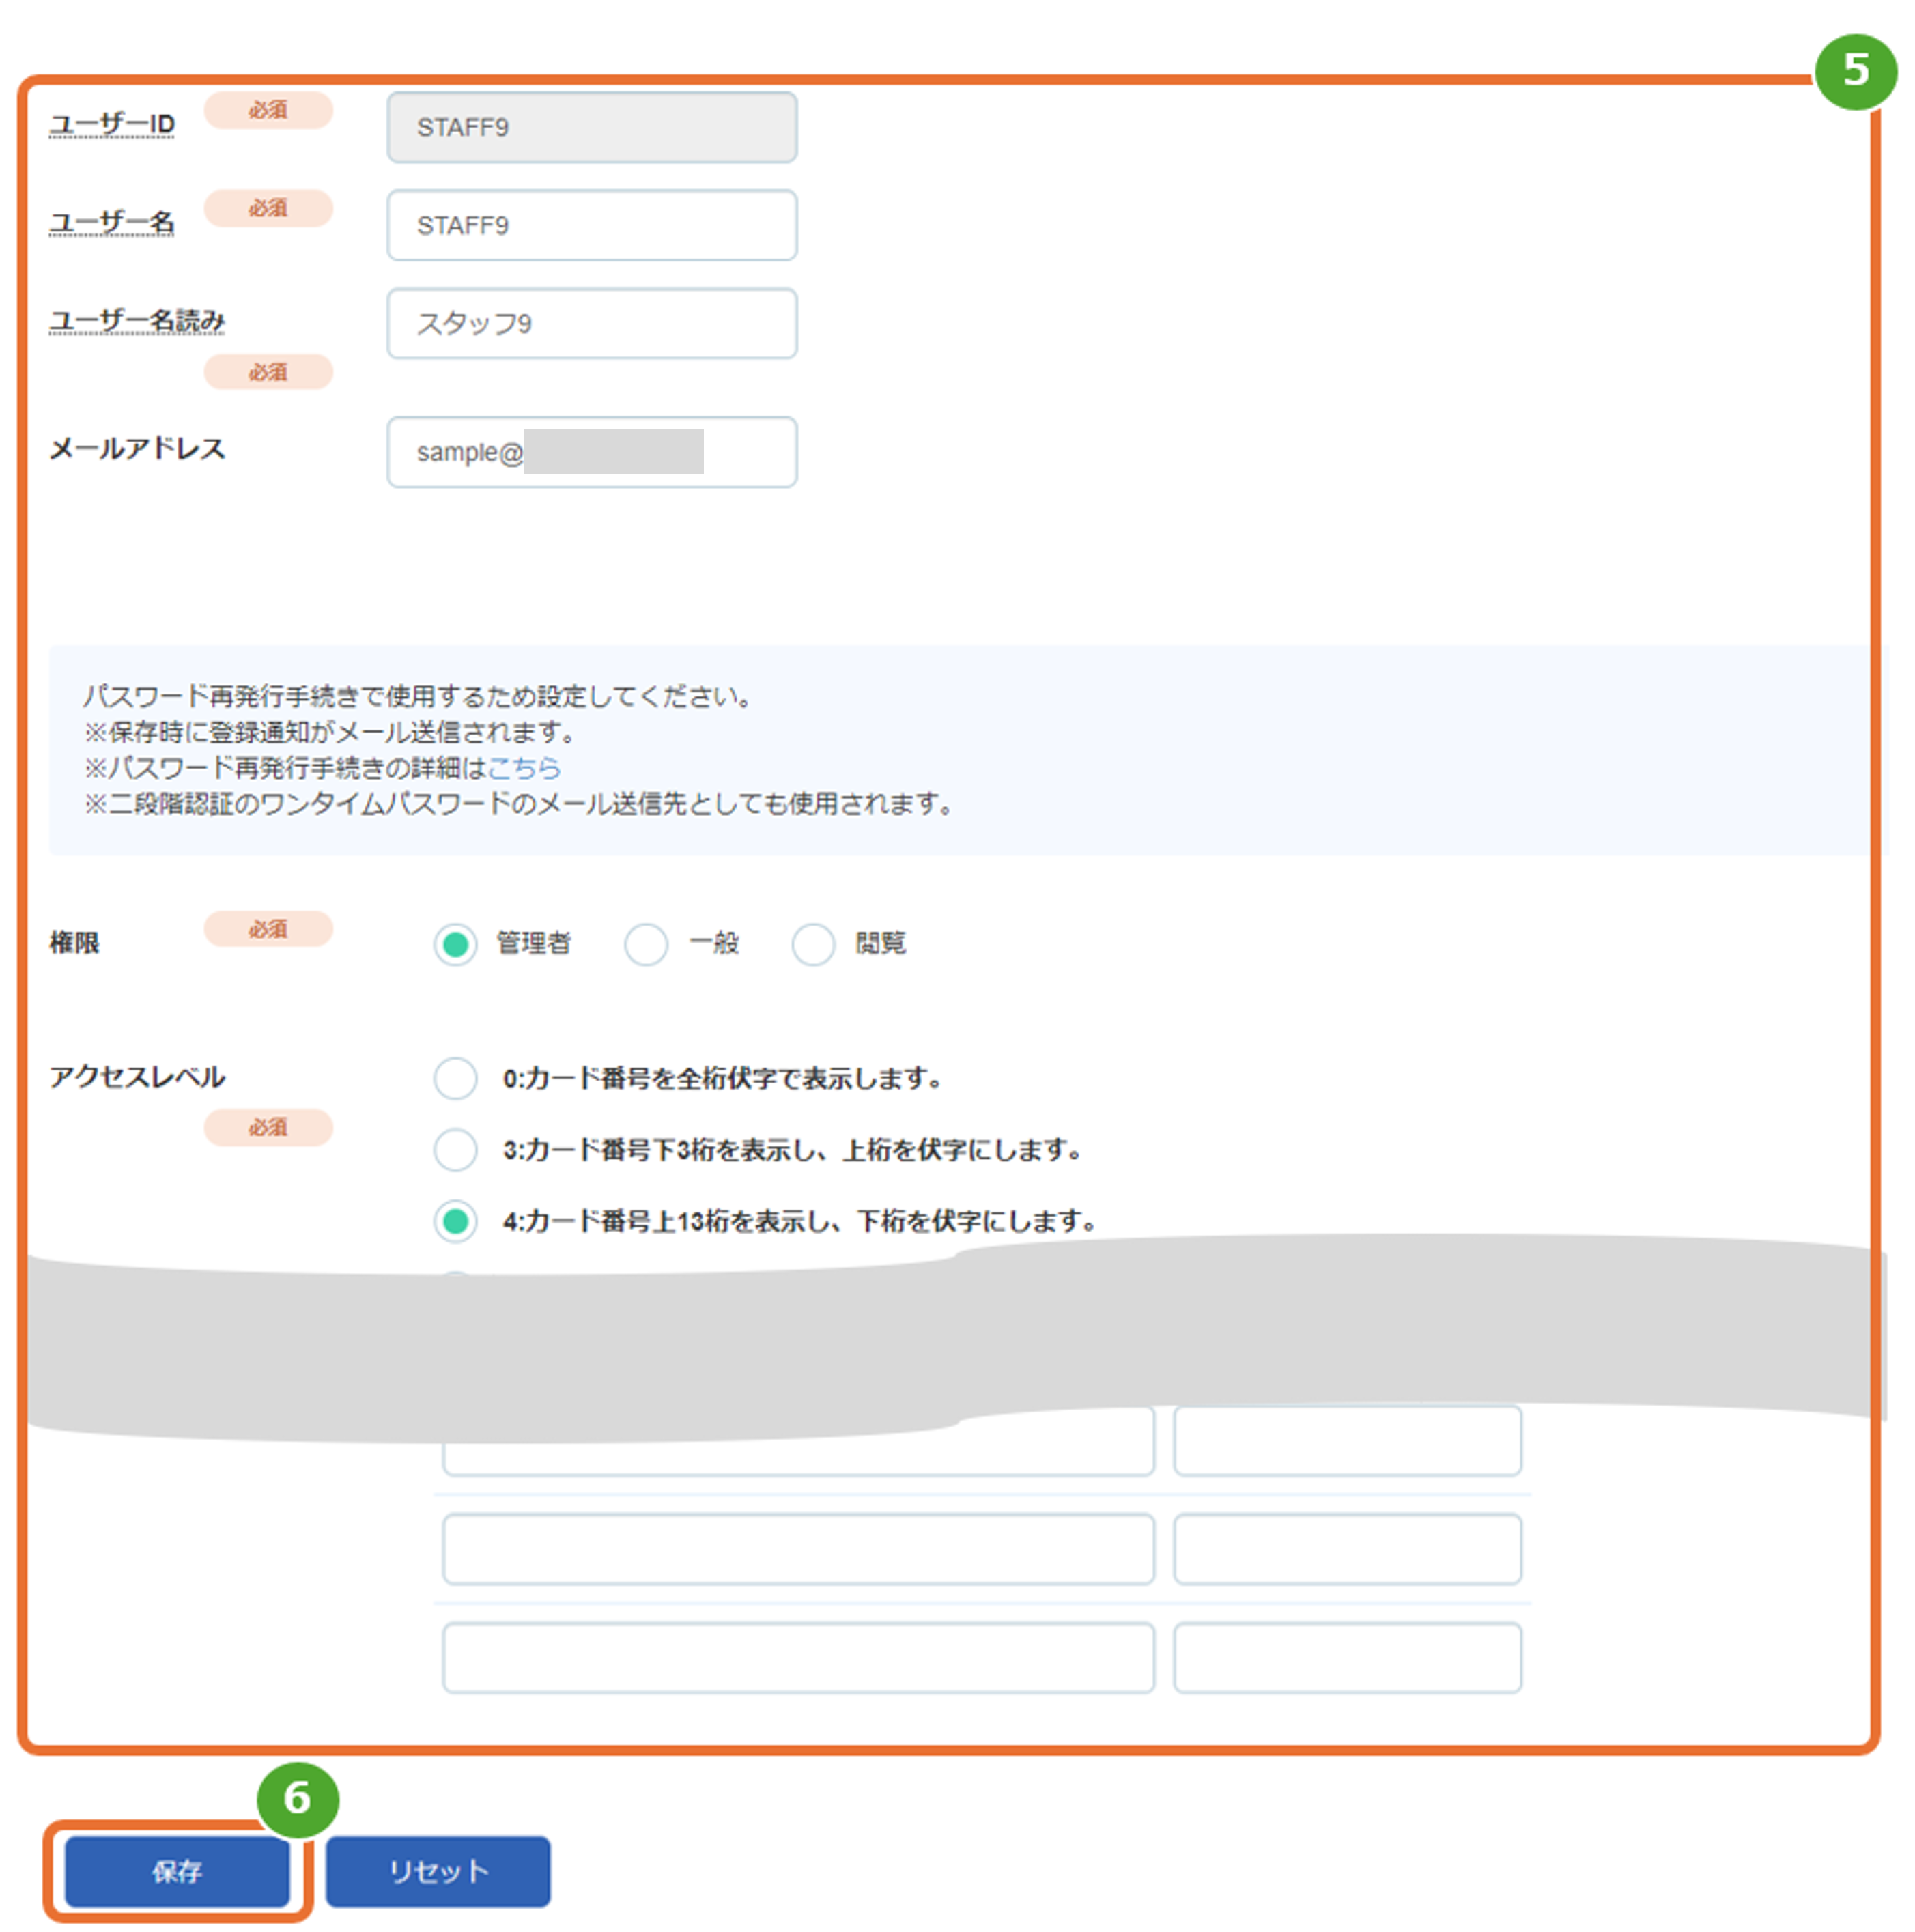This screenshot has width=1915, height=1932.
Task: Select access level 0 full masking
Action: coord(455,1078)
